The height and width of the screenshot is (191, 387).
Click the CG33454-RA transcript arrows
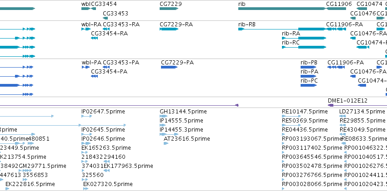pyautogui.click(x=94, y=38)
